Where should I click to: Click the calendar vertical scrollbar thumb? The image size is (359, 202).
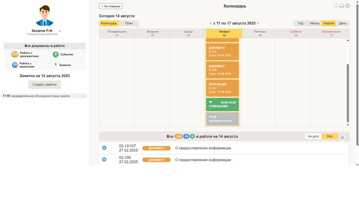[348, 93]
